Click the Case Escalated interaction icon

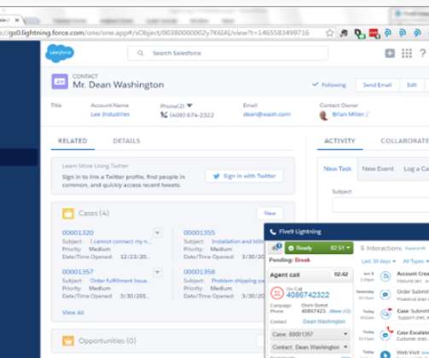pos(386,335)
